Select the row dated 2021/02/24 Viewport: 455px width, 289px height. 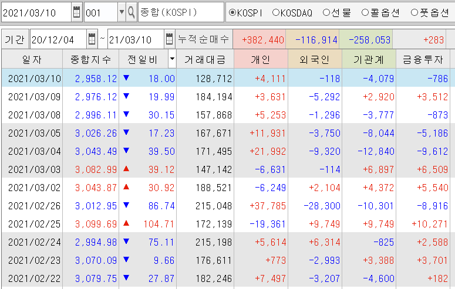(x=228, y=242)
